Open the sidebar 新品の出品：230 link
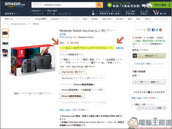Viewport: 172px width, 129px height. coord(139,98)
